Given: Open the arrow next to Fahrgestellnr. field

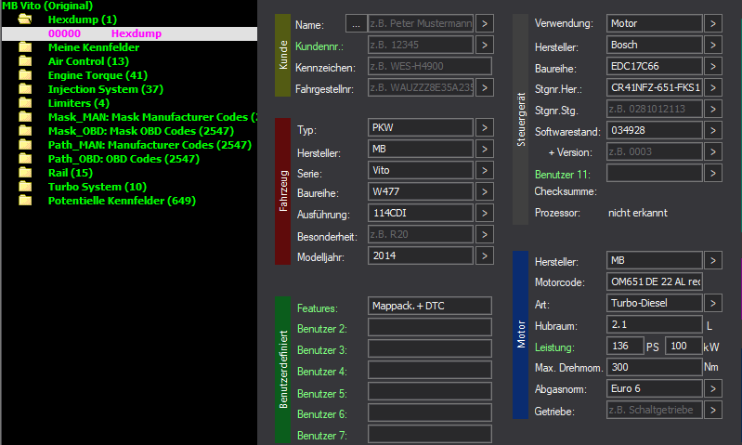Looking at the screenshot, I should coord(485,87).
